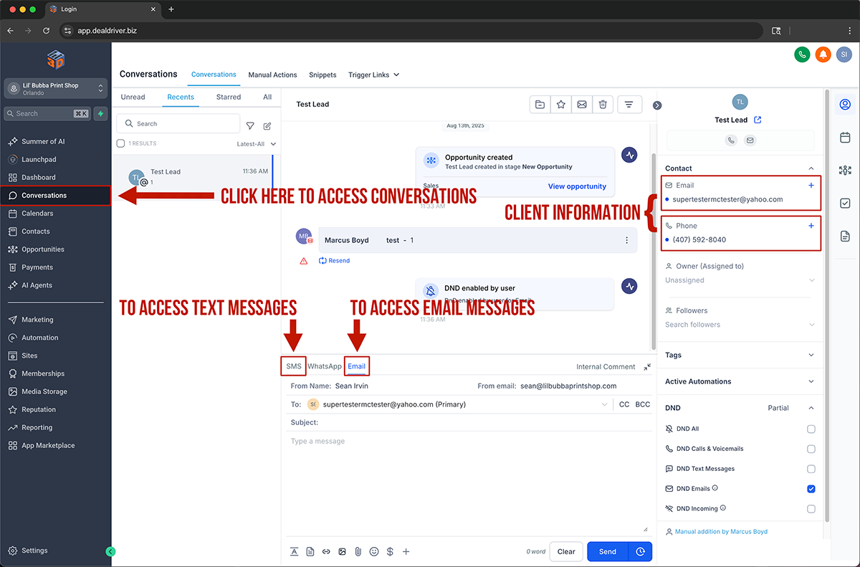Filter conversations with the funnel icon
The height and width of the screenshot is (567, 860).
[x=250, y=125]
